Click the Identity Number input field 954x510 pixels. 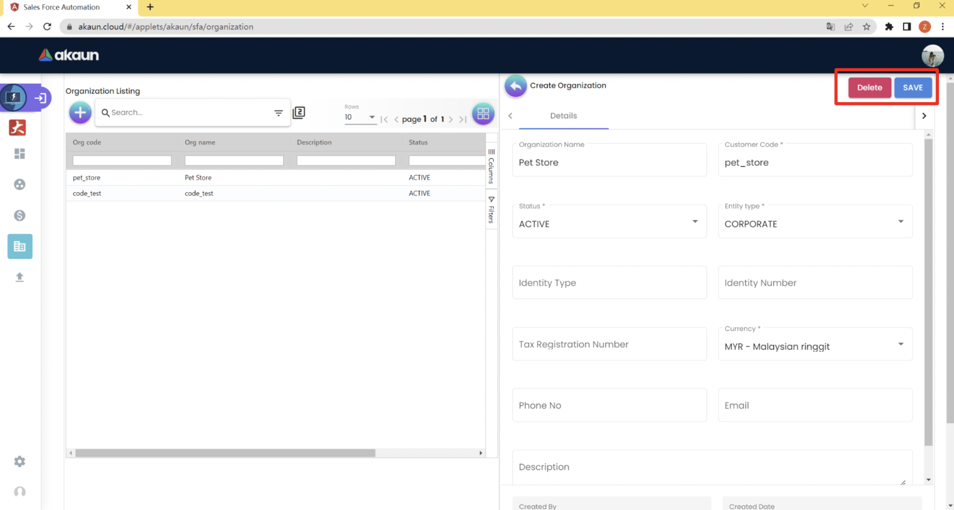pos(815,283)
